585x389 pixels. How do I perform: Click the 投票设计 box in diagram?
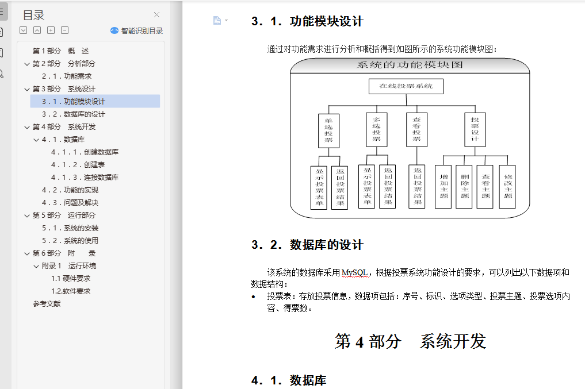click(x=475, y=130)
